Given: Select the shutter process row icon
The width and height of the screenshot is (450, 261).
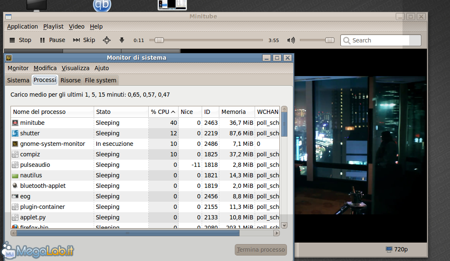Looking at the screenshot, I should coord(15,133).
